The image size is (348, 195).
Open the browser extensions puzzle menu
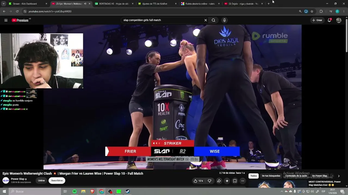321,11
